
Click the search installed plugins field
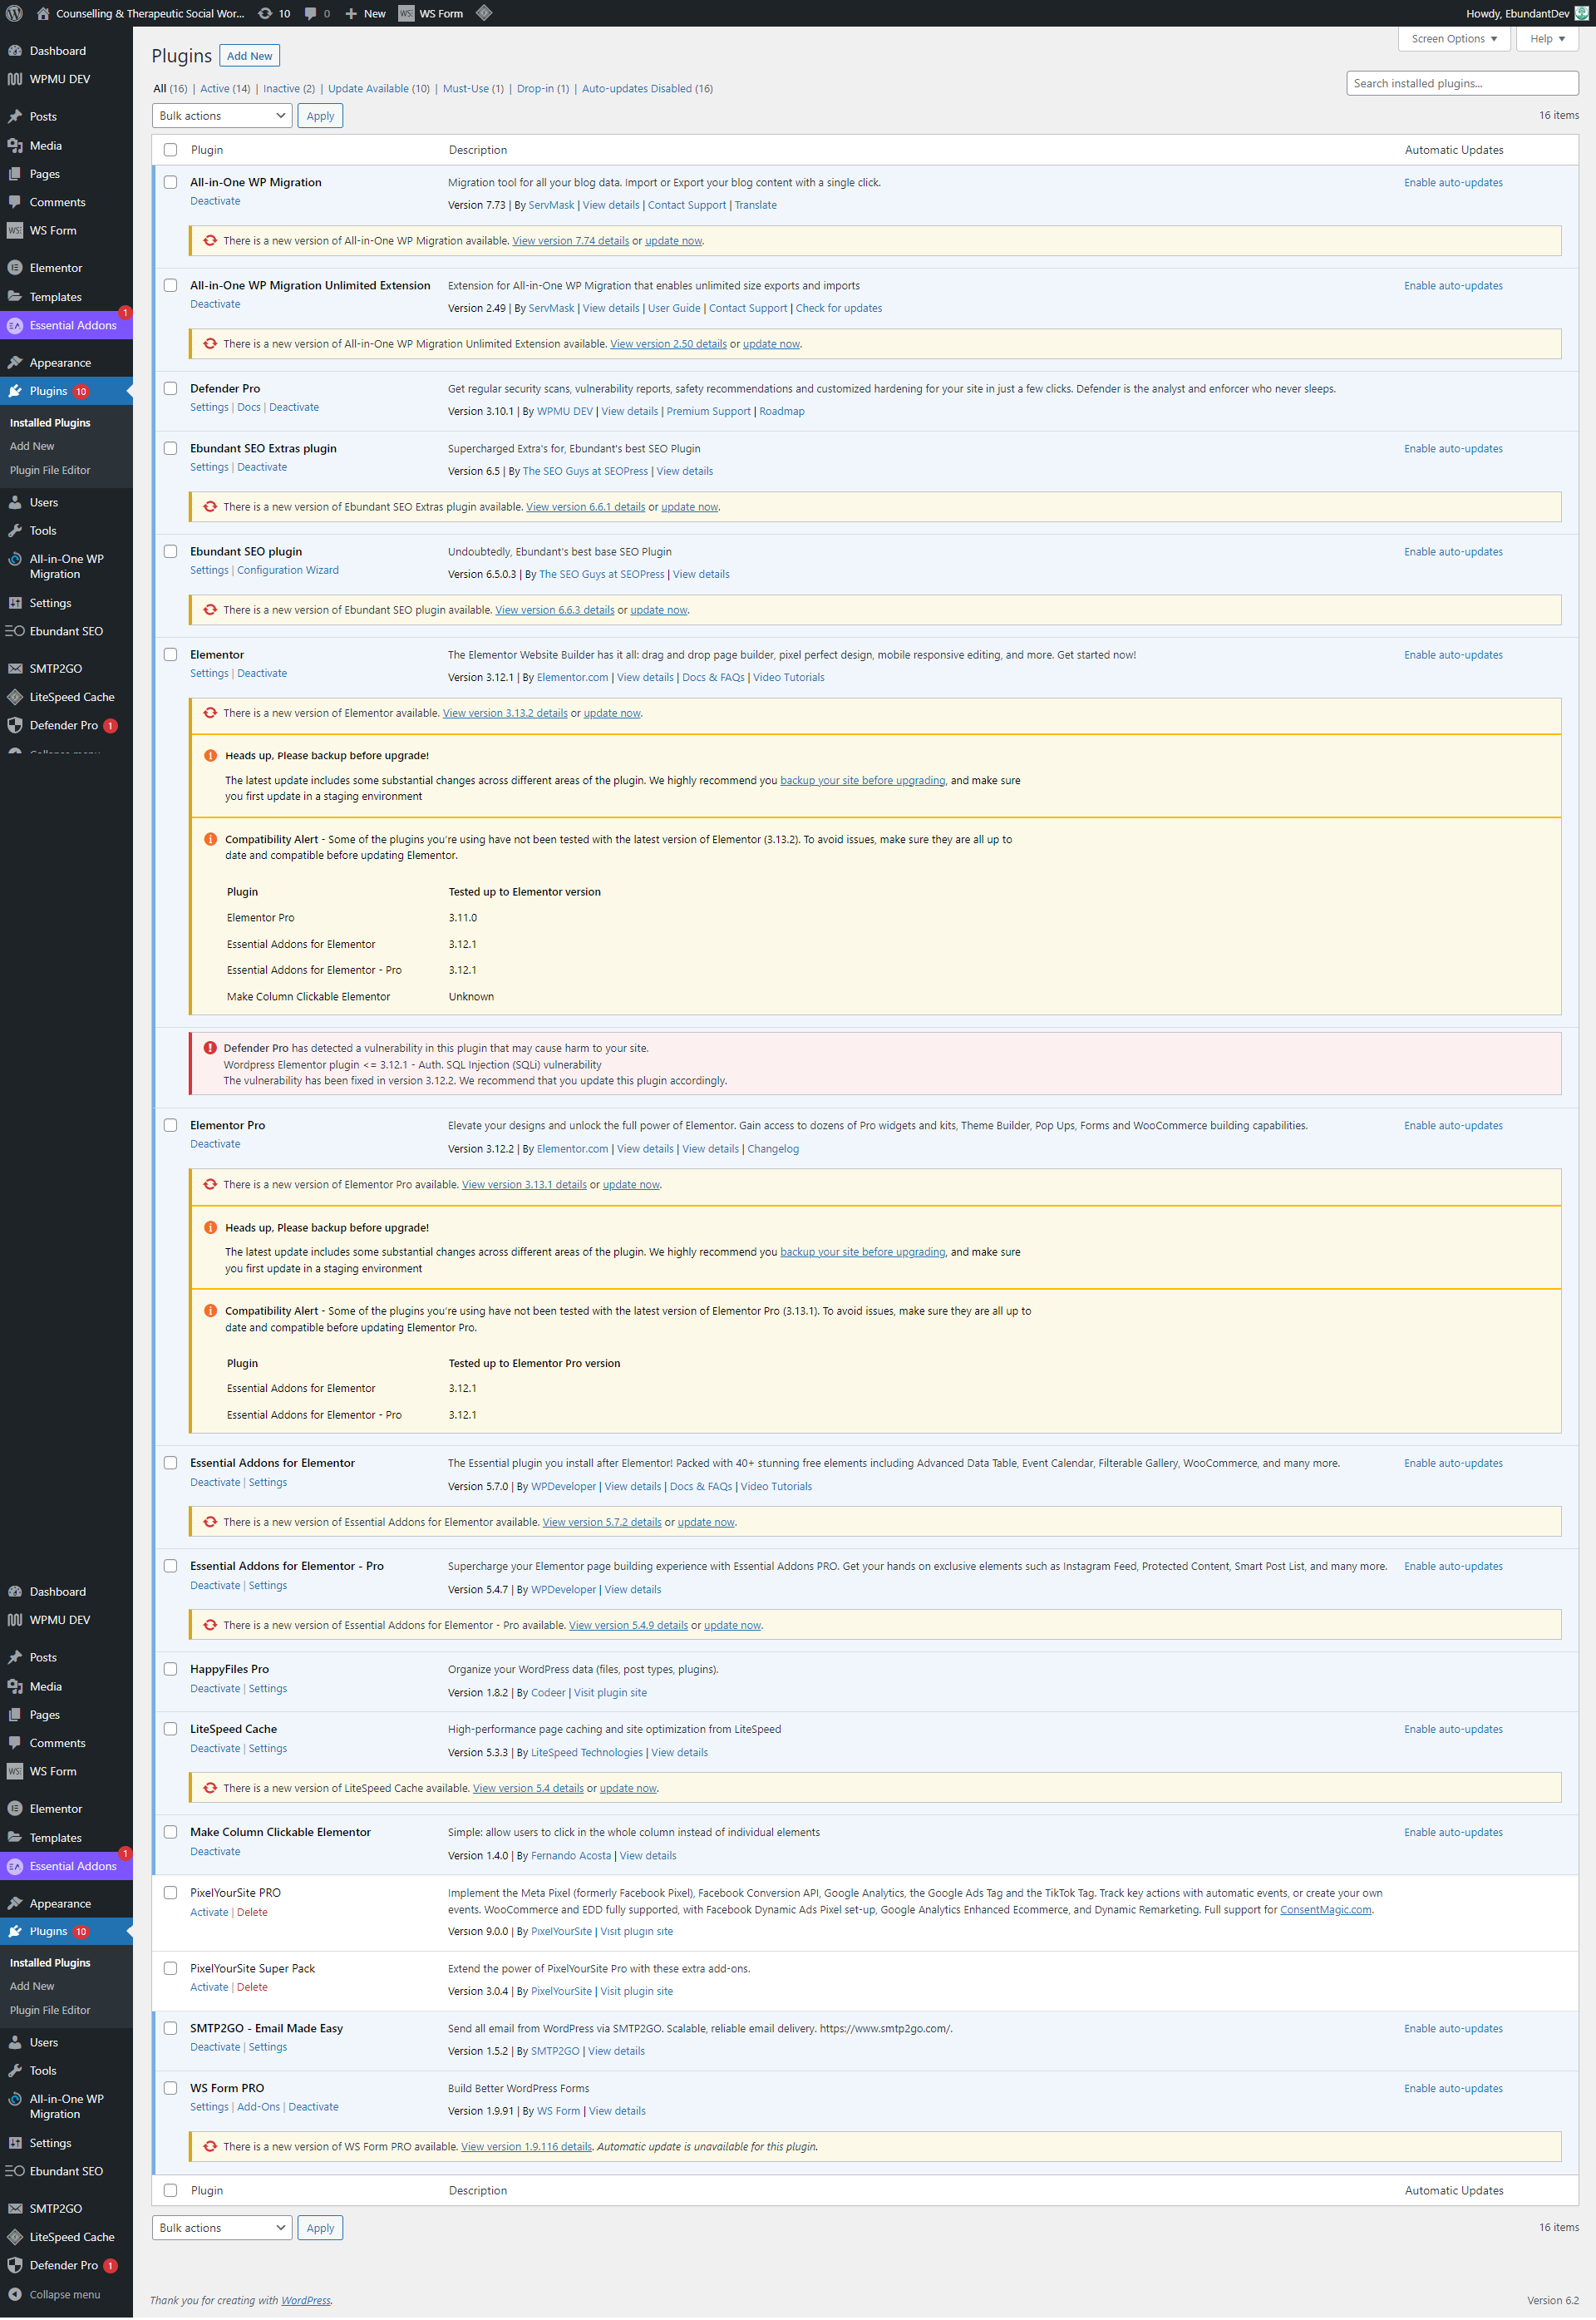[x=1461, y=83]
